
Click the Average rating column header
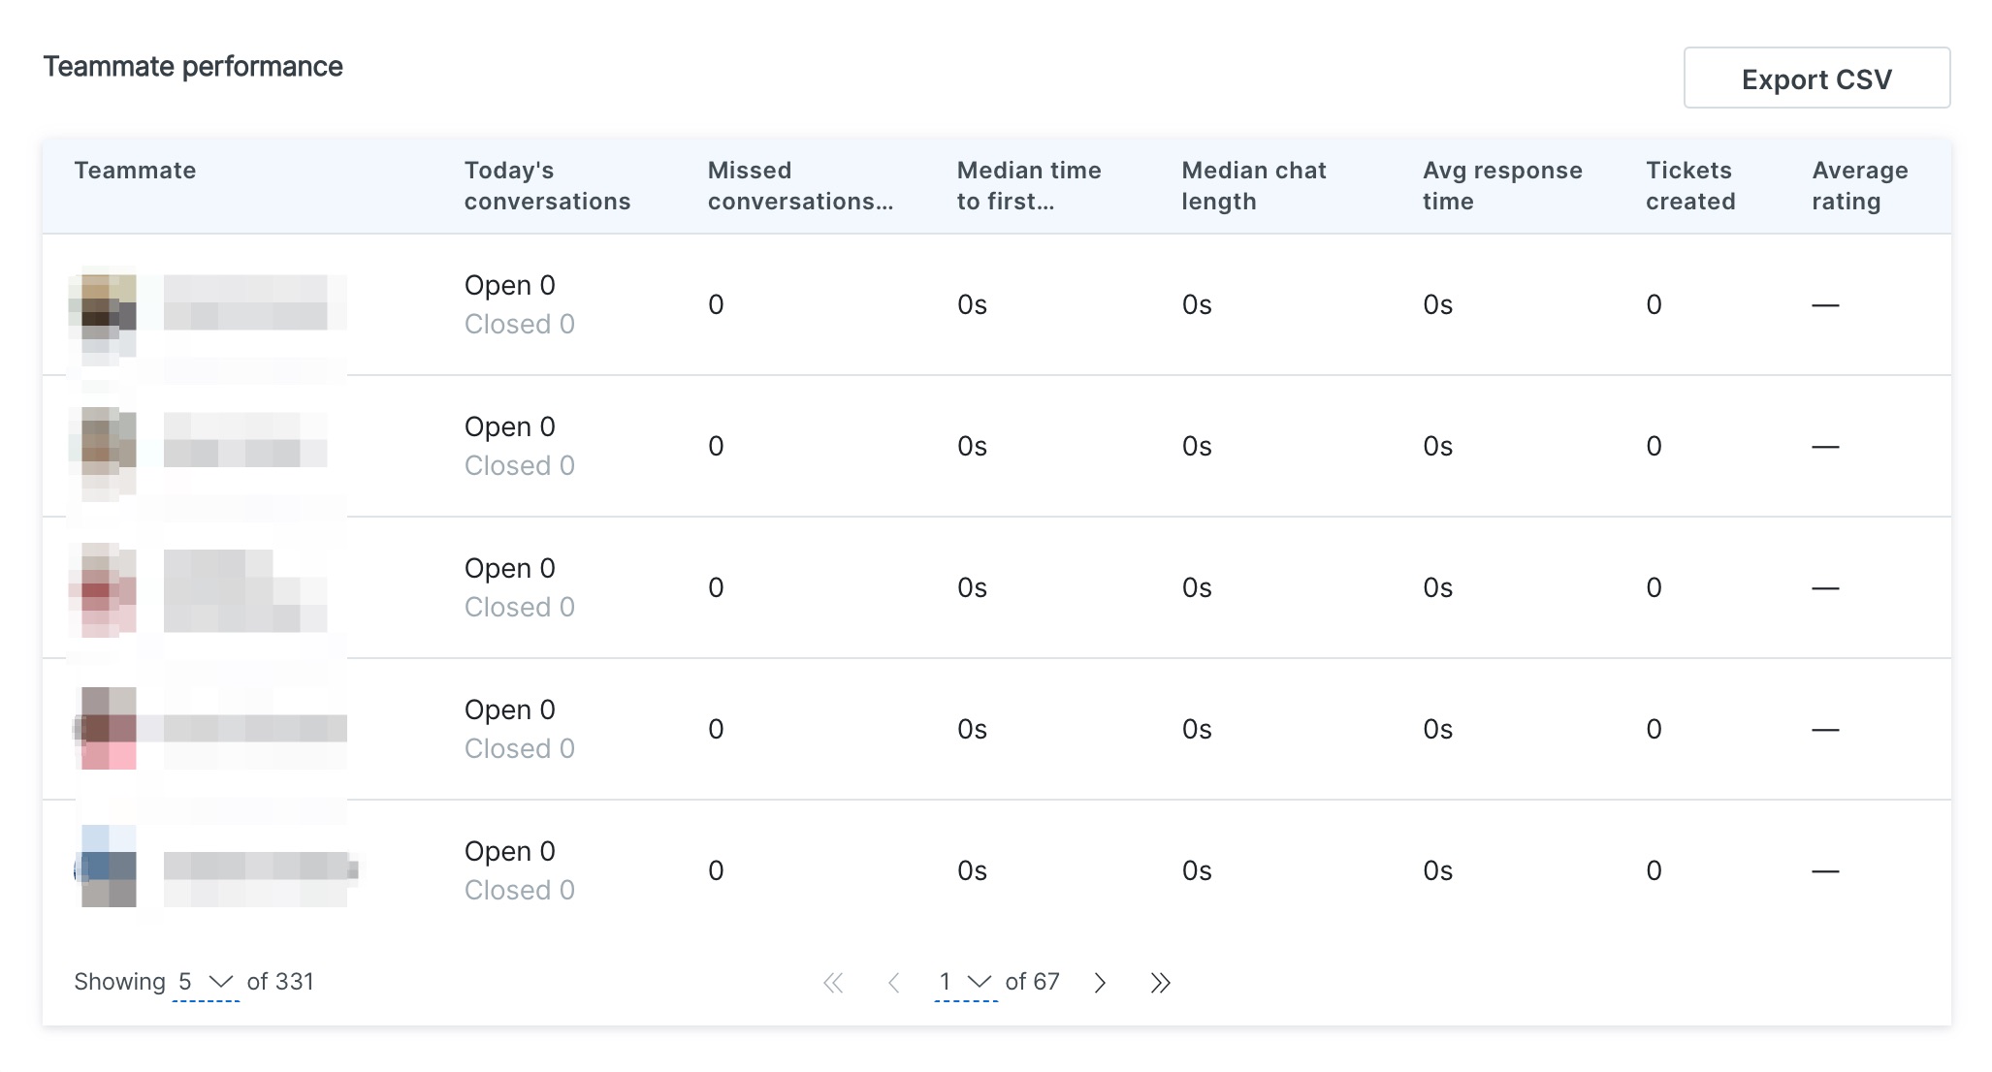coord(1860,185)
